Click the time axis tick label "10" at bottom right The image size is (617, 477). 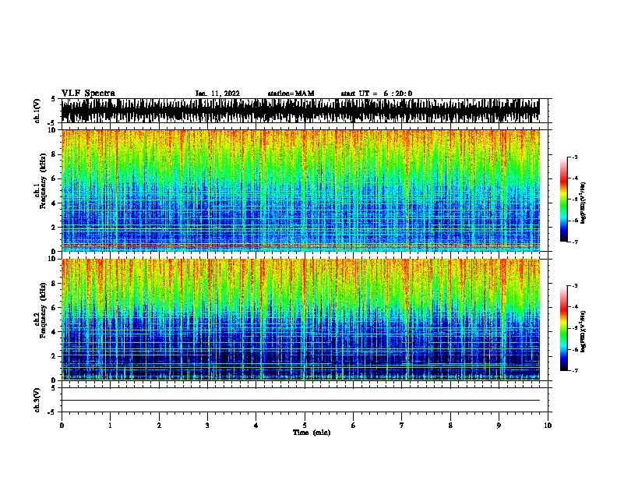click(x=548, y=426)
